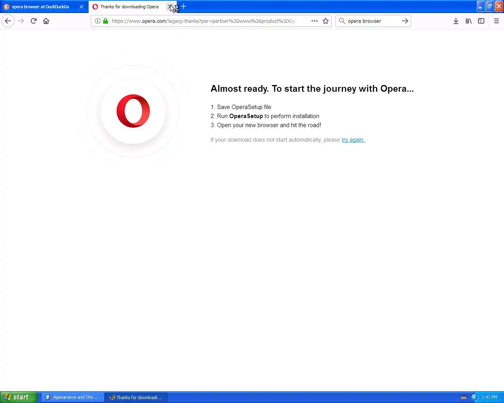Toggle the sidebar view

point(481,21)
